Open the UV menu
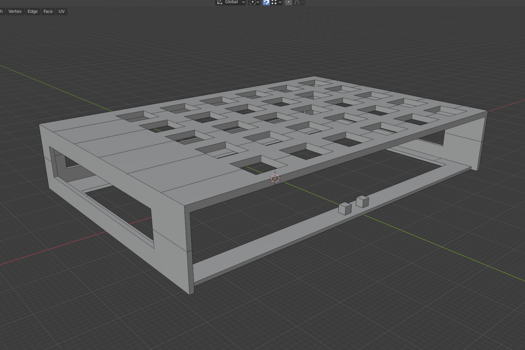The width and height of the screenshot is (525, 350). click(61, 11)
